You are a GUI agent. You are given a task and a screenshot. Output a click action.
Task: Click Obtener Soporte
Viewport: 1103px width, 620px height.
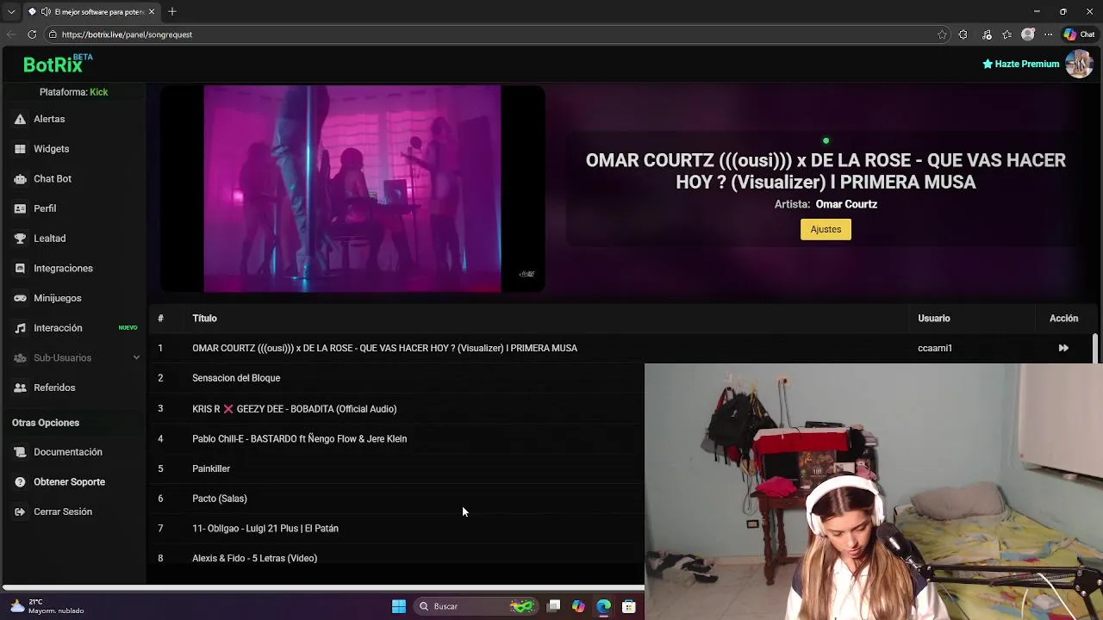coord(69,482)
